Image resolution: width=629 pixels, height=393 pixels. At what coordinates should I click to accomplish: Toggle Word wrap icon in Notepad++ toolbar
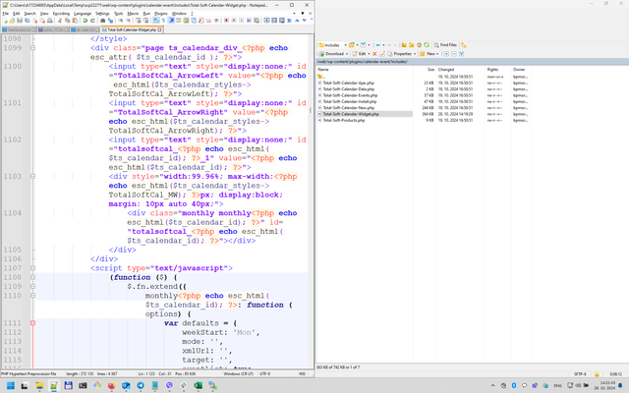pos(156,21)
